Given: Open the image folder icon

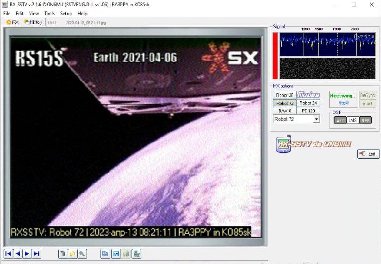Looking at the screenshot, I should tap(72, 254).
